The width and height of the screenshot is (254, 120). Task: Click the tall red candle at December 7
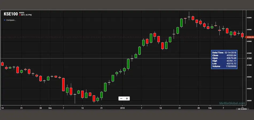point(64,84)
